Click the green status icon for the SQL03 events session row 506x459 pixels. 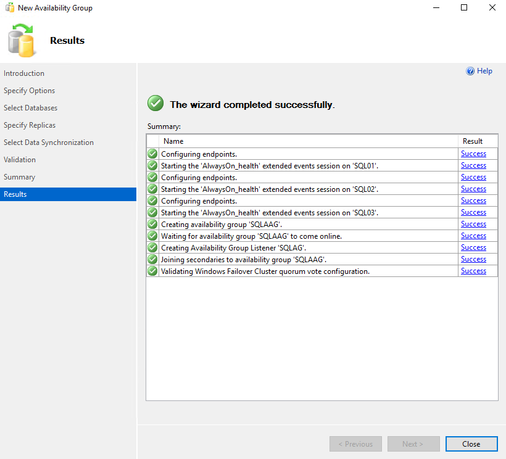pos(152,213)
